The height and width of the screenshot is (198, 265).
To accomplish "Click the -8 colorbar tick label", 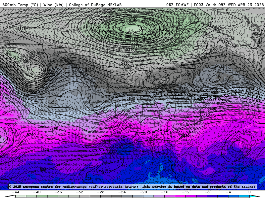I will tap(207, 192).
